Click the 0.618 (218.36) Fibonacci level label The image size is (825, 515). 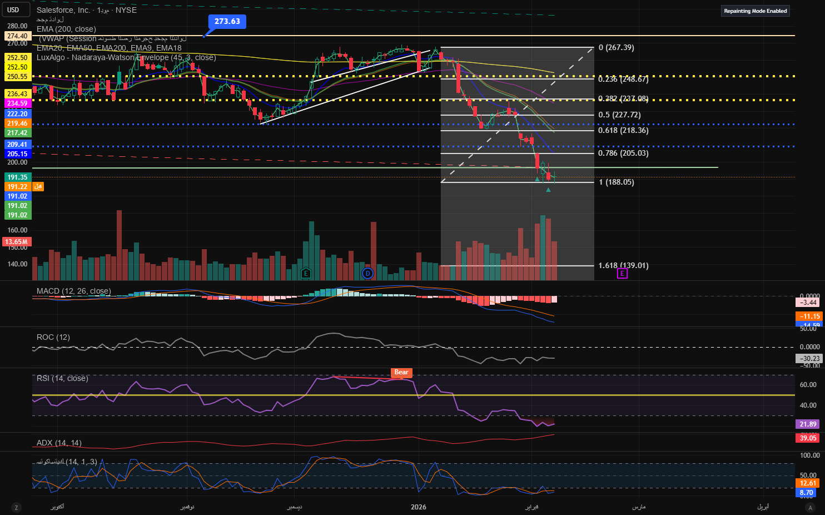(623, 131)
